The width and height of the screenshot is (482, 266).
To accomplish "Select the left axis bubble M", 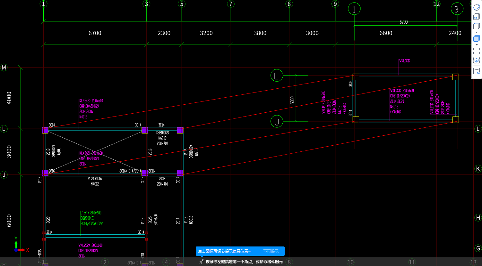I will pyautogui.click(x=4, y=68).
